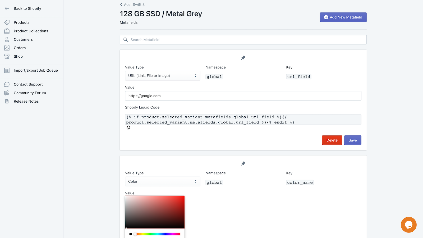
Task: Copy the Shopify Liquid Code snippet
Action: pyautogui.click(x=128, y=127)
